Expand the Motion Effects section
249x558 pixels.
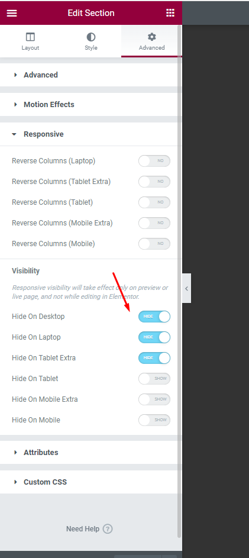click(89, 105)
